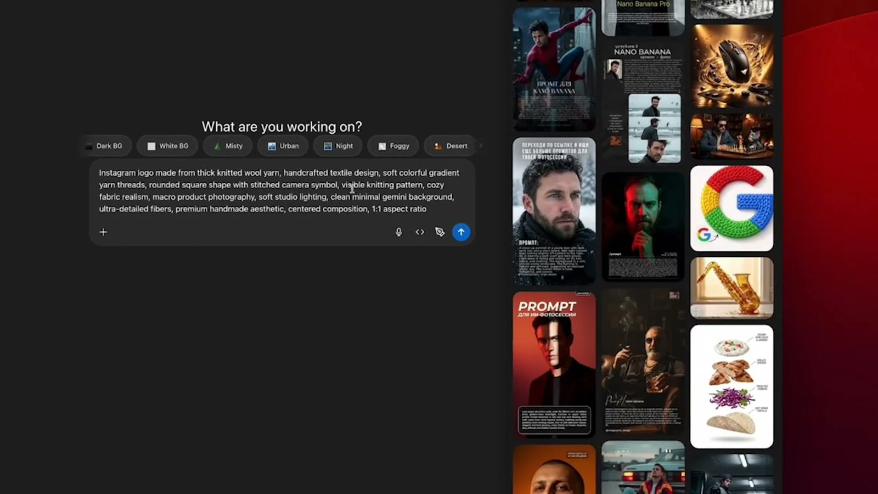Open the chess board thumbnail at top
The height and width of the screenshot is (494, 878).
tap(732, 9)
